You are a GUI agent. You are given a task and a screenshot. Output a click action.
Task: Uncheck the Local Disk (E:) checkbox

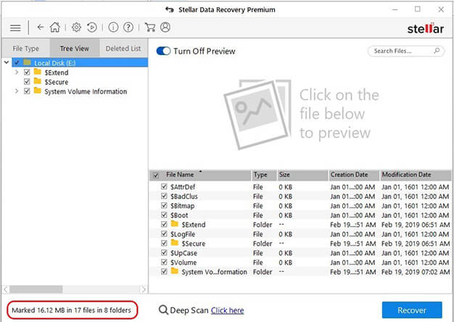[x=17, y=62]
